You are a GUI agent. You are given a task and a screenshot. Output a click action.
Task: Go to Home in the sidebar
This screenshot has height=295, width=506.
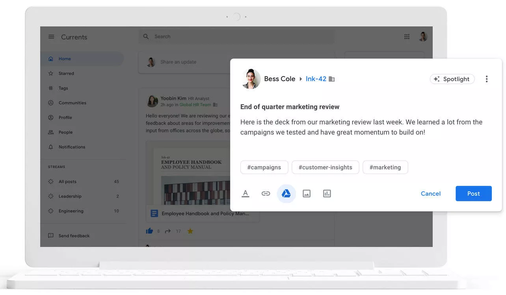82,59
